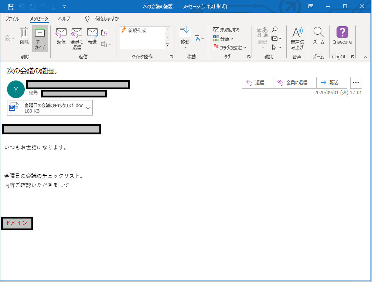372x282 pixels.
Task: Open more actions ellipsis button
Action: coord(356,82)
